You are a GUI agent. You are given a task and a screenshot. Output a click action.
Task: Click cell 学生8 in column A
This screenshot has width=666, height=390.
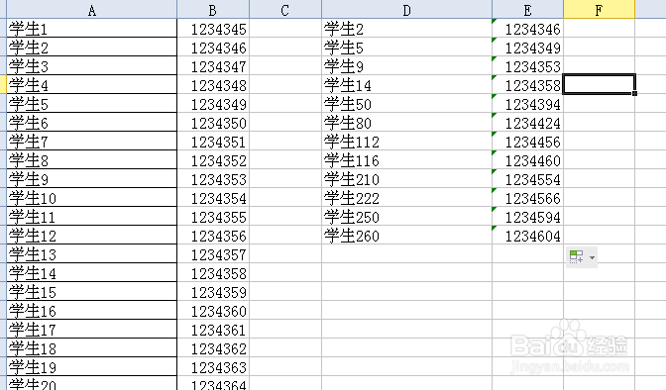pos(92,159)
